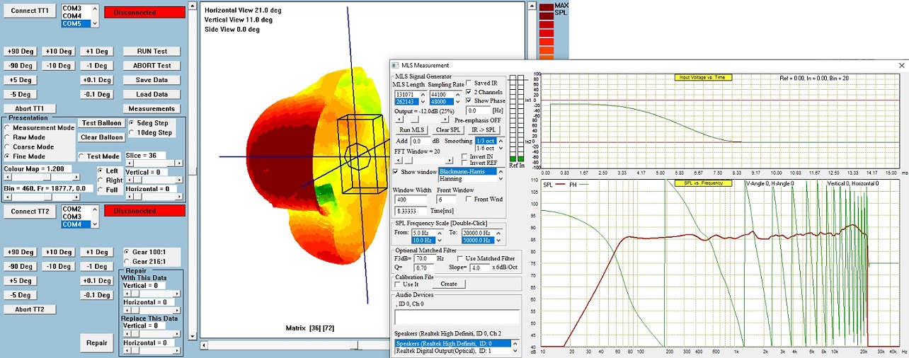Click the Load Data button
Image resolution: width=909 pixels, height=358 pixels.
coord(151,94)
